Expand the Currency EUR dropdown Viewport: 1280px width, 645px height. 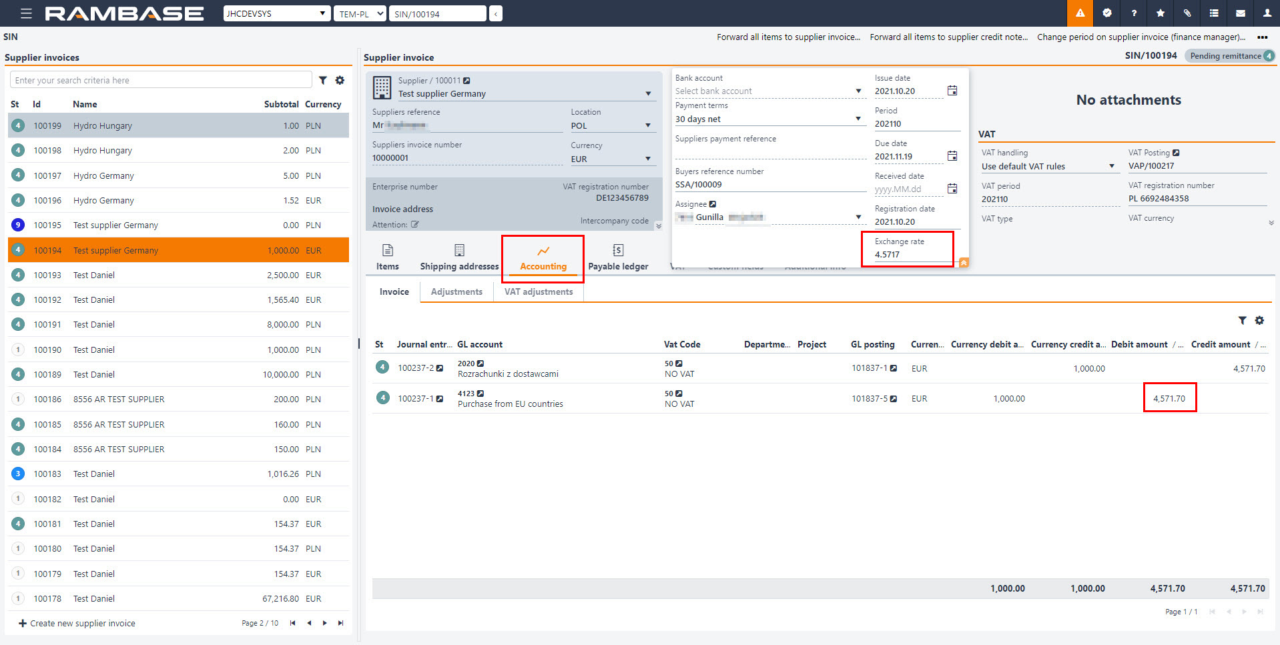click(x=647, y=159)
